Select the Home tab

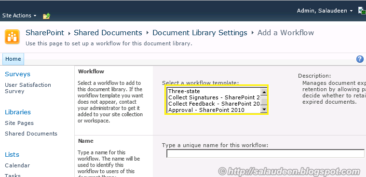click(13, 59)
